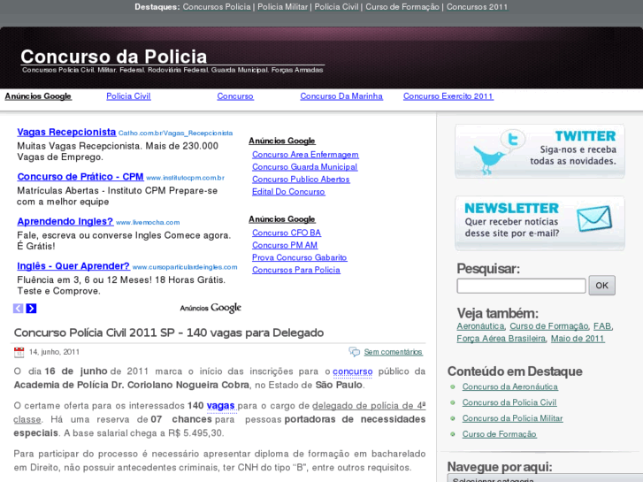
Task: Open Concurso Publico Abertos link
Action: click(x=301, y=180)
